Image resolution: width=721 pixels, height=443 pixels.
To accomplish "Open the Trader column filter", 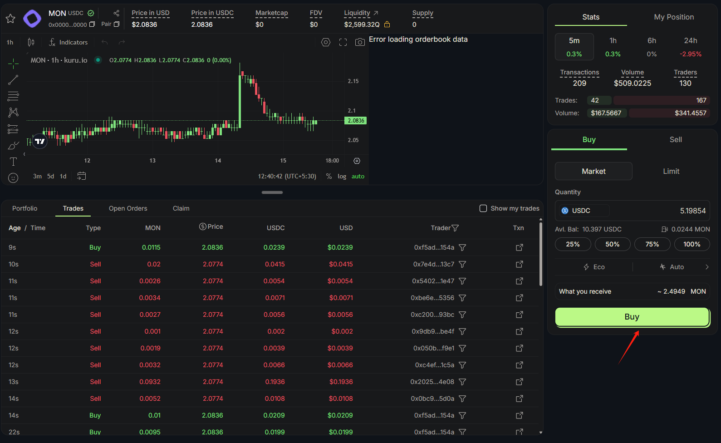I will (x=455, y=228).
